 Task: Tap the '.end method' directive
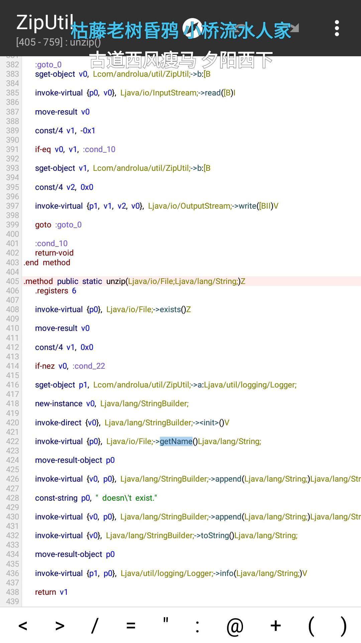47,263
